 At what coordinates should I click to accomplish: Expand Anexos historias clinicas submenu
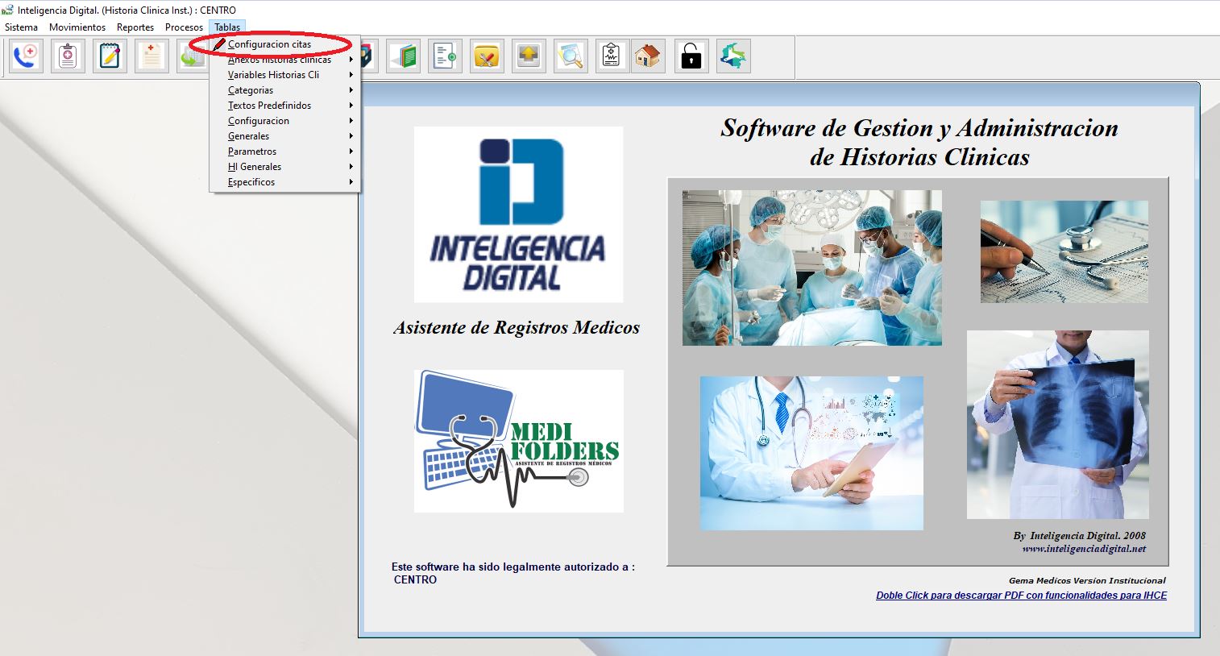[284, 60]
